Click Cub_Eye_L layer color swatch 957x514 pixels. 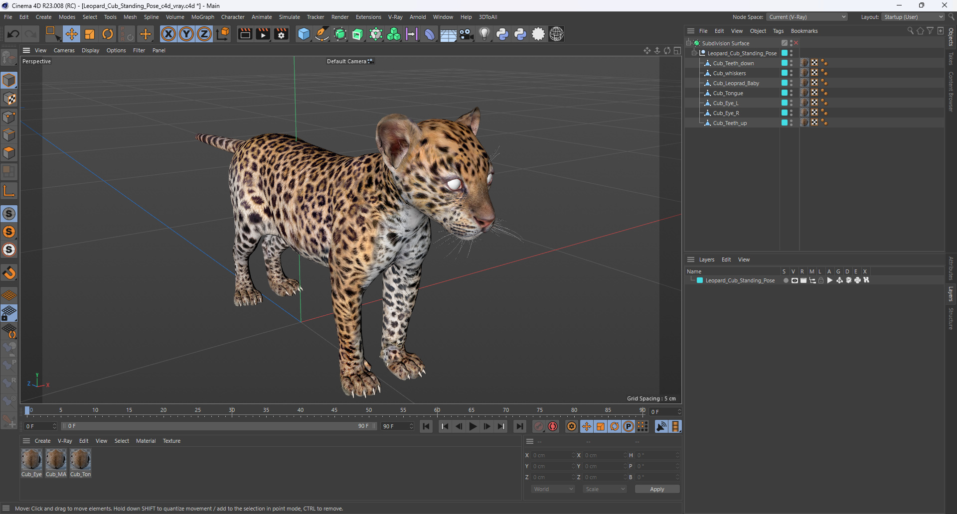tap(785, 103)
